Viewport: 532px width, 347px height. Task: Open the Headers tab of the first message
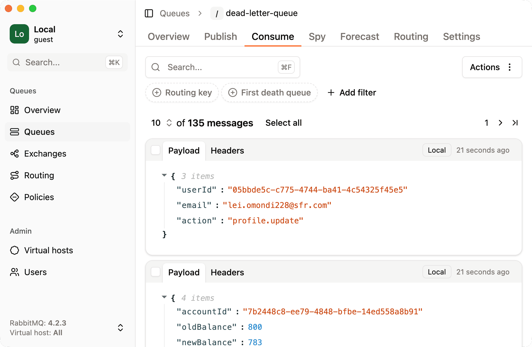point(227,151)
